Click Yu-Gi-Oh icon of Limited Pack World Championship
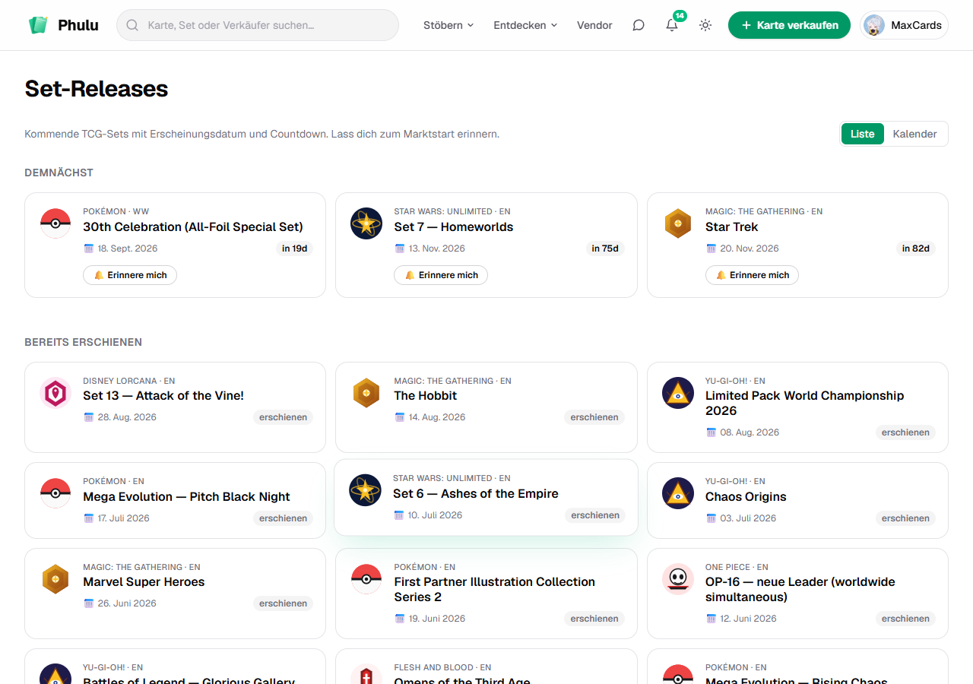 pos(678,393)
